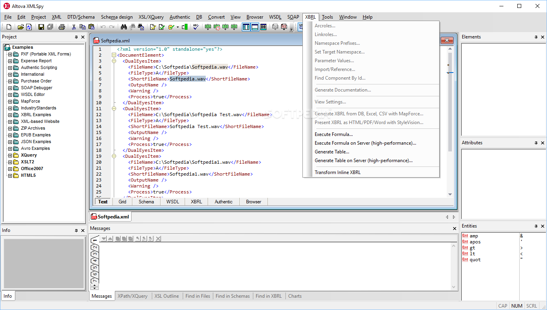
Task: Expand the Expense Report folder
Action: click(10, 61)
